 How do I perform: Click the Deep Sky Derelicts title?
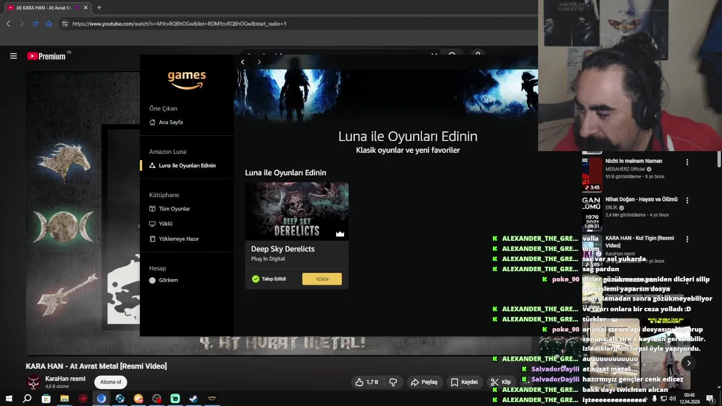[x=283, y=249]
